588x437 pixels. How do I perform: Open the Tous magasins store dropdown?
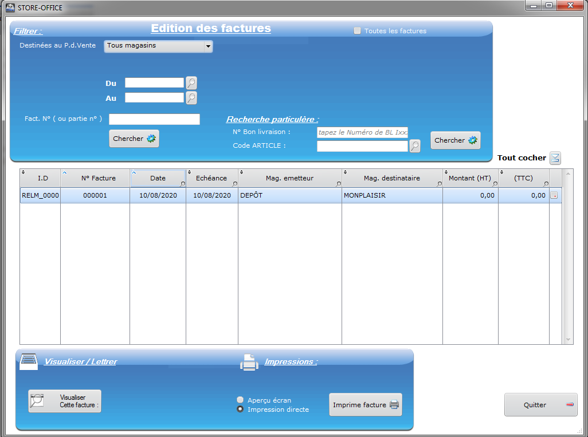(158, 46)
